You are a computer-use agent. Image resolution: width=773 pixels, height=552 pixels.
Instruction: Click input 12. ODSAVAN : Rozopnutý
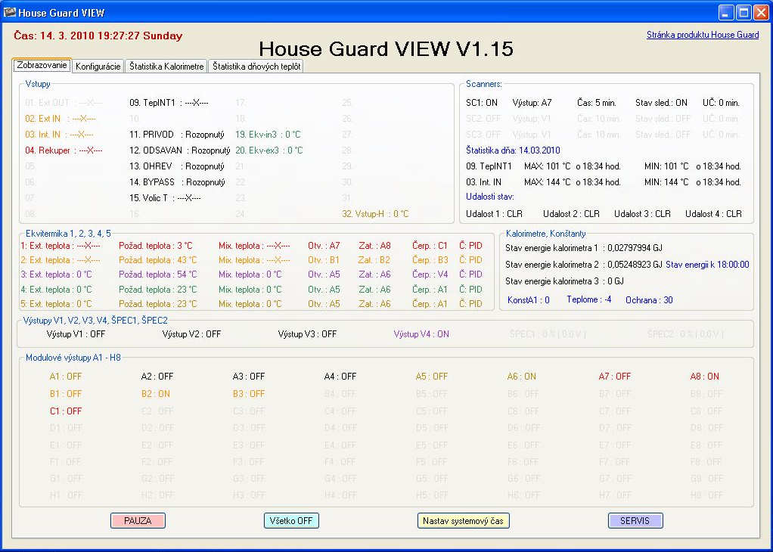click(180, 150)
